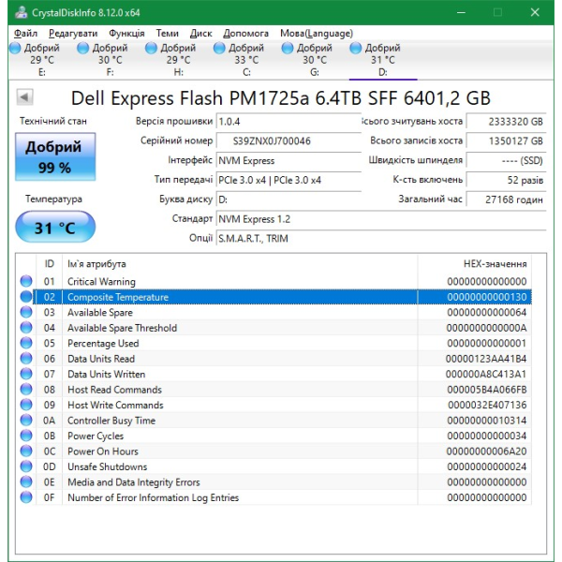Select the Controller Busy Time attribute name
Screen dimensions: 562x562
tap(111, 421)
